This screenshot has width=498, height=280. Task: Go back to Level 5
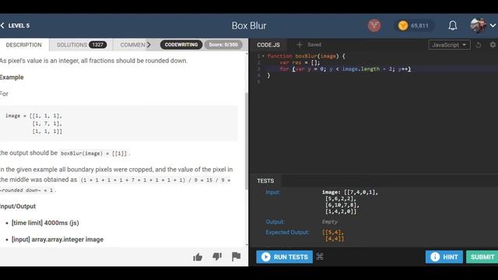pos(16,26)
